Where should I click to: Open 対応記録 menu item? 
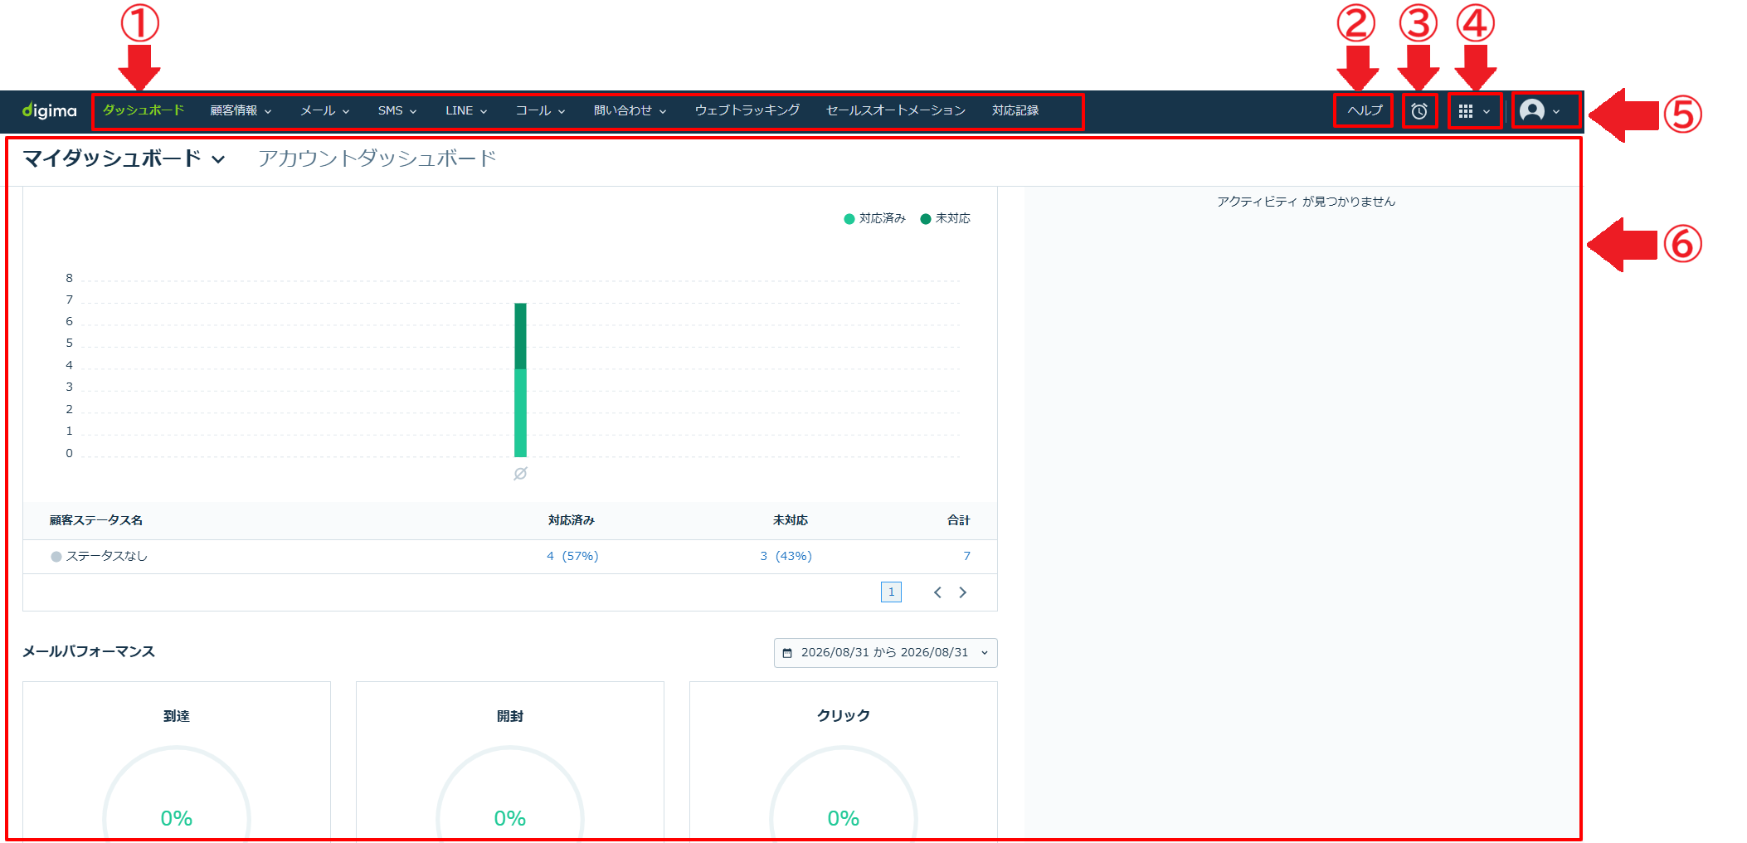pos(1015,110)
